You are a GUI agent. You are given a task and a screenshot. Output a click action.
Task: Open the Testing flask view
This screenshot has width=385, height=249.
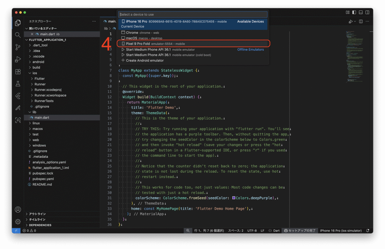point(18,84)
